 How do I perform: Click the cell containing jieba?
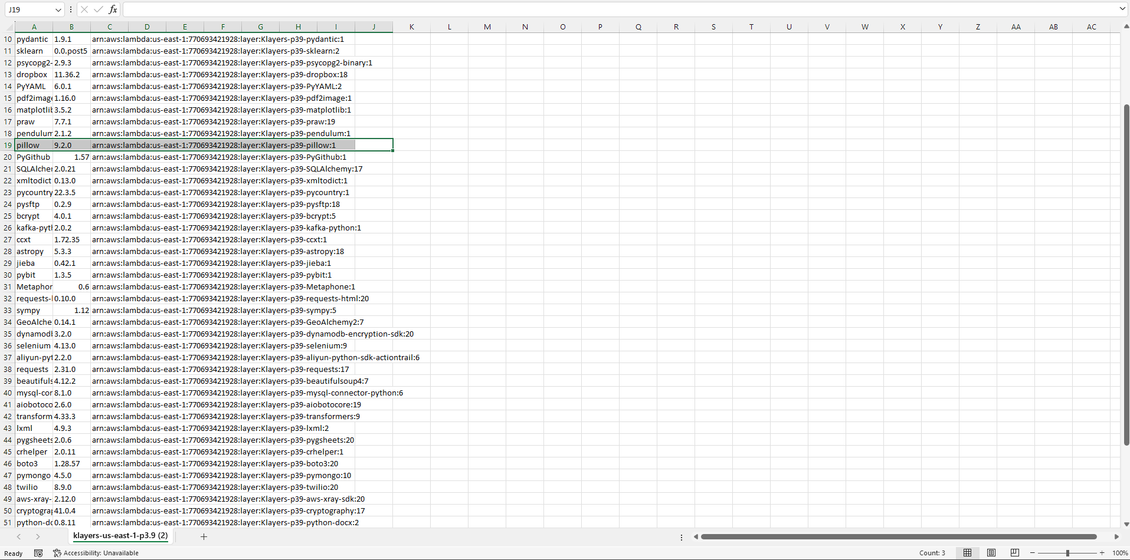point(34,263)
